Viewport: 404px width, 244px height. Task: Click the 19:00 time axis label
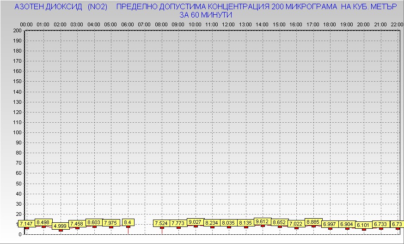[x=347, y=25]
